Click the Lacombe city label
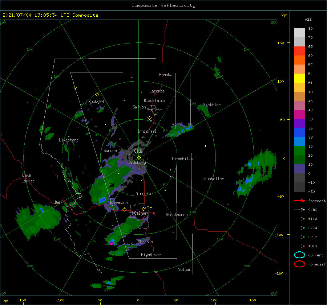Image resolution: width=327 pixels, height=305 pixels. 157,91
